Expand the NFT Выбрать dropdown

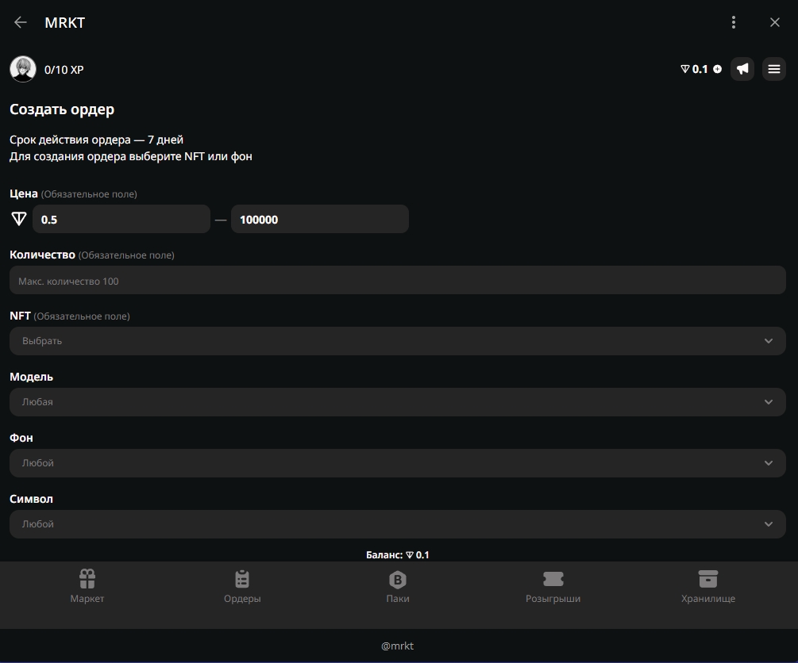(397, 341)
